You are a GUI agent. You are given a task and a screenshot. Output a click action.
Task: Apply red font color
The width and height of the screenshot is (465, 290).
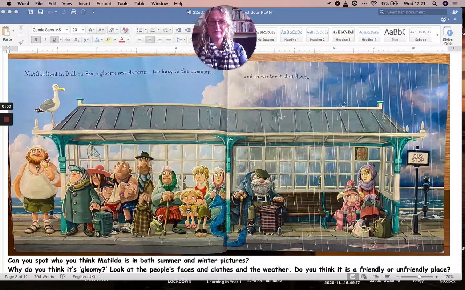point(122,40)
